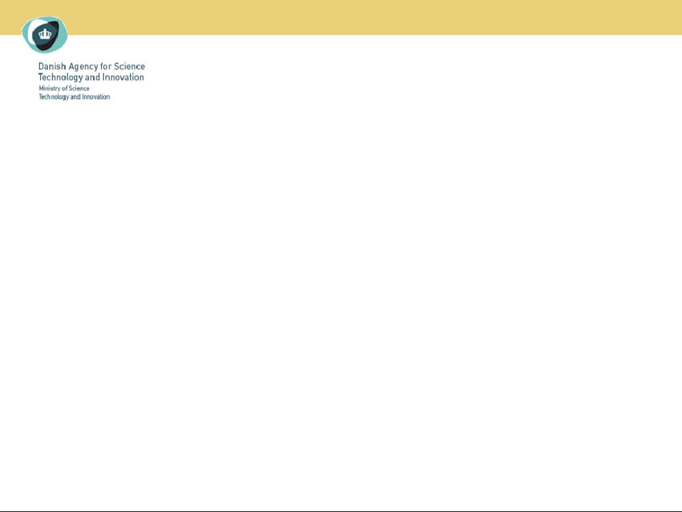Click the word "for" in the agency name
The height and width of the screenshot is (512, 682).
[x=107, y=66]
